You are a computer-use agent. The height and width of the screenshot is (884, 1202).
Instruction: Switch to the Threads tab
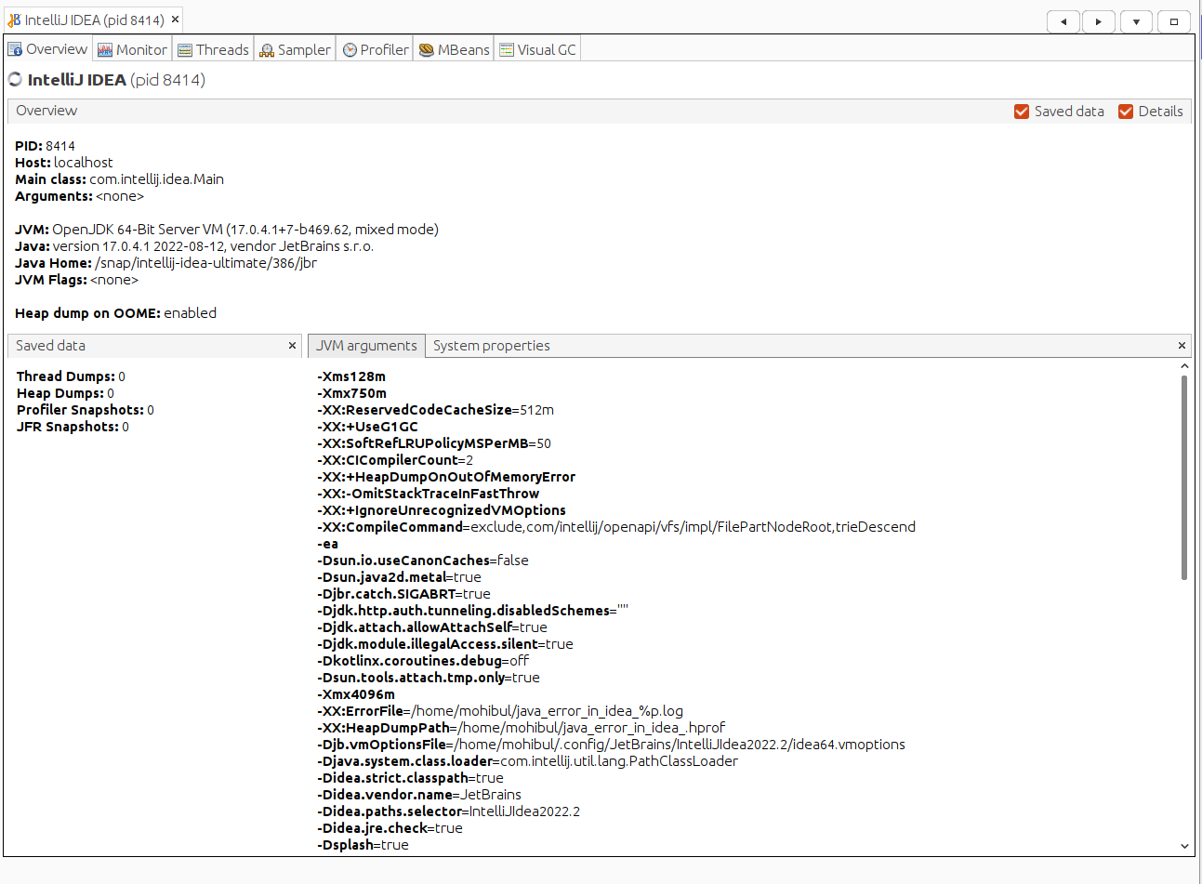(x=213, y=49)
